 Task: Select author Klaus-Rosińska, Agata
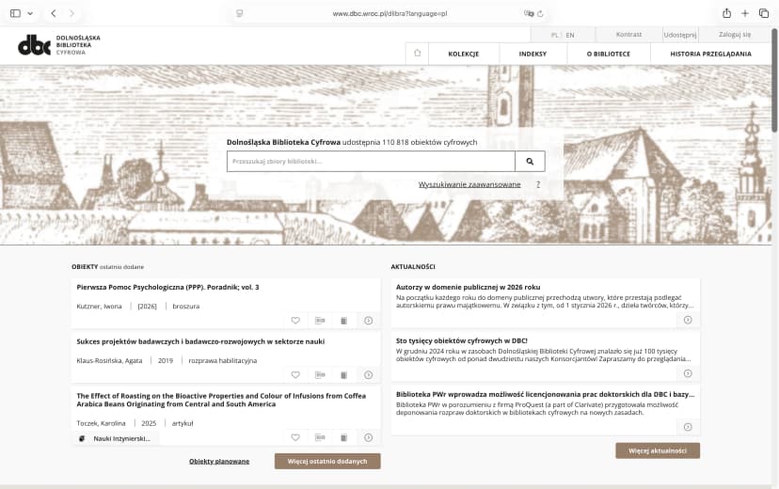click(x=109, y=360)
